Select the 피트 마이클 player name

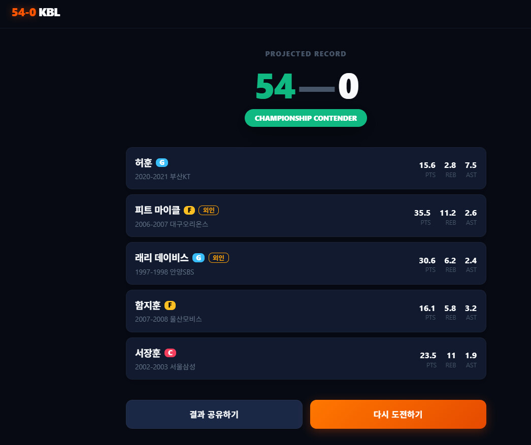[157, 210]
